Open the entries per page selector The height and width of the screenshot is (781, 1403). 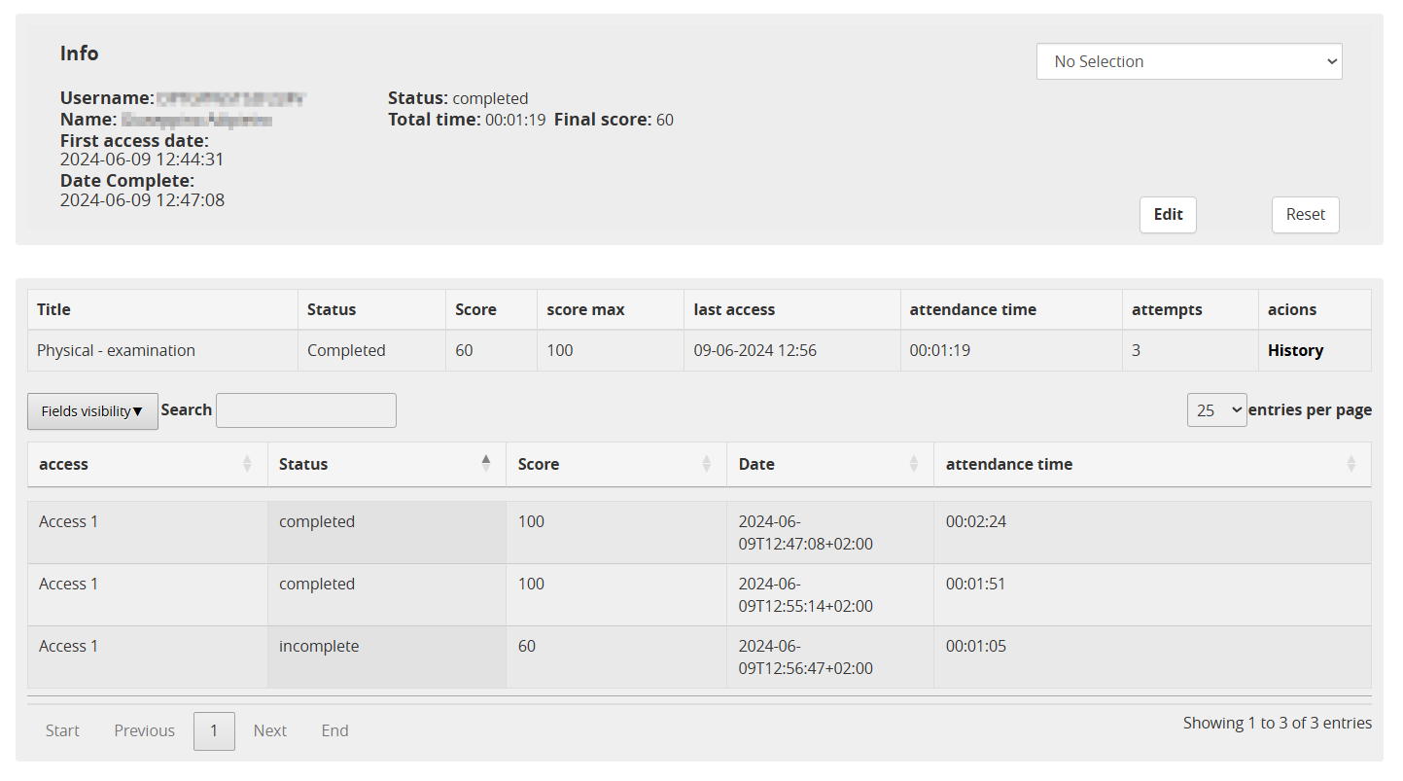[1216, 410]
